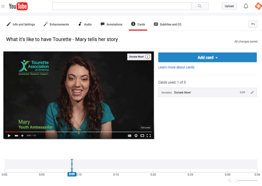Viewport: 262px width, 186px height.
Task: Skip to next video
Action: [x=16, y=136]
